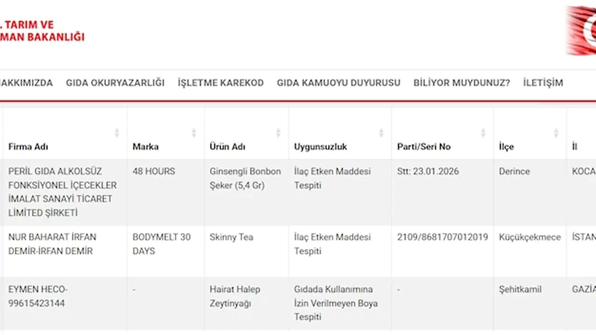Click İlçe column sort arrows

click(556, 133)
